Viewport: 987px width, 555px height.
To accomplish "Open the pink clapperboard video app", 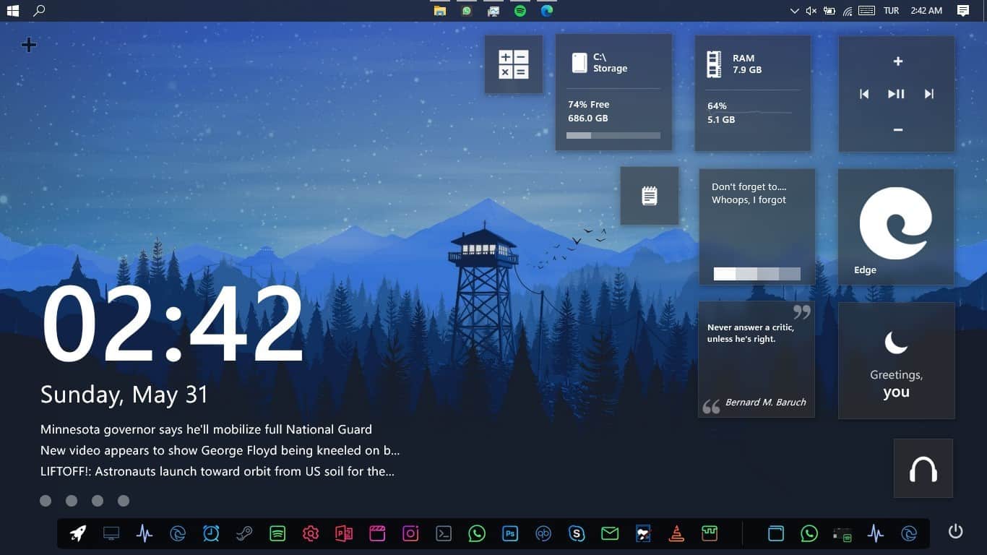I will [x=377, y=533].
